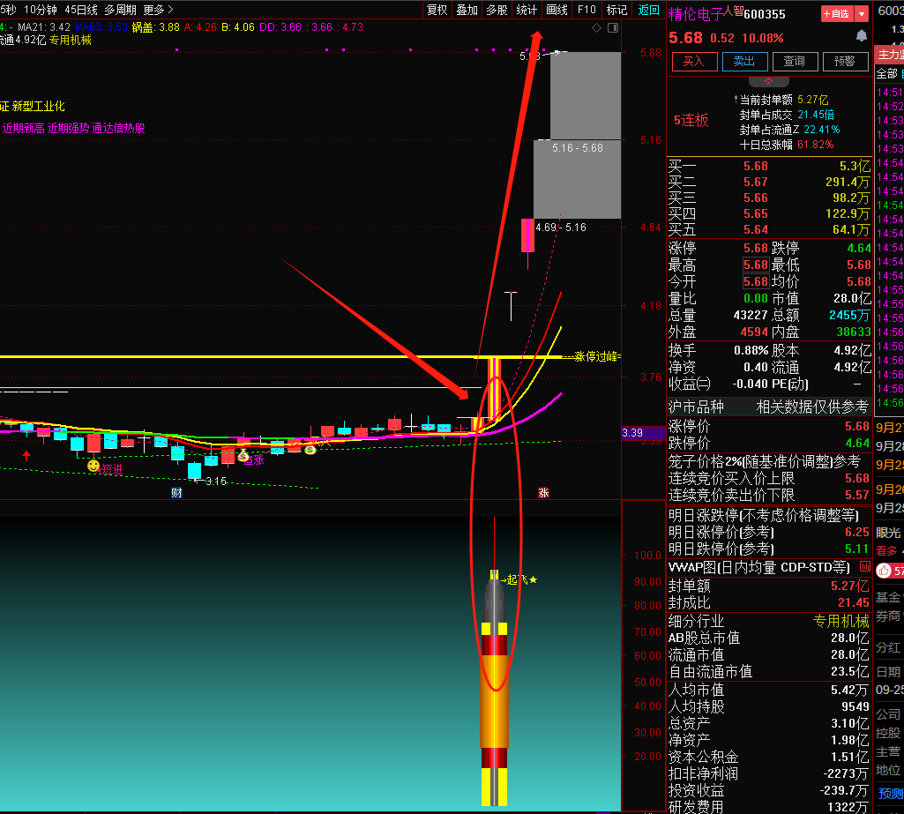Click the 4.69 - 5.16 range label
The width and height of the screenshot is (904, 814).
(561, 228)
